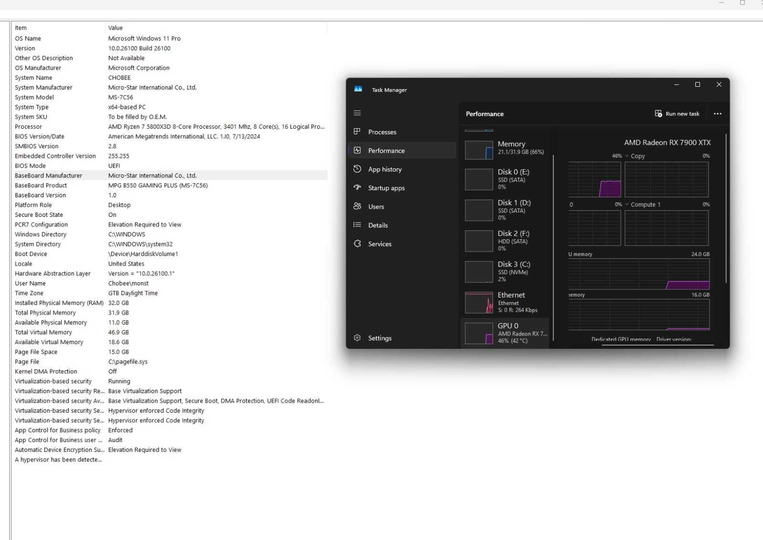This screenshot has height=540, width=763.
Task: Click the Services puzzle icon
Action: pyautogui.click(x=357, y=243)
